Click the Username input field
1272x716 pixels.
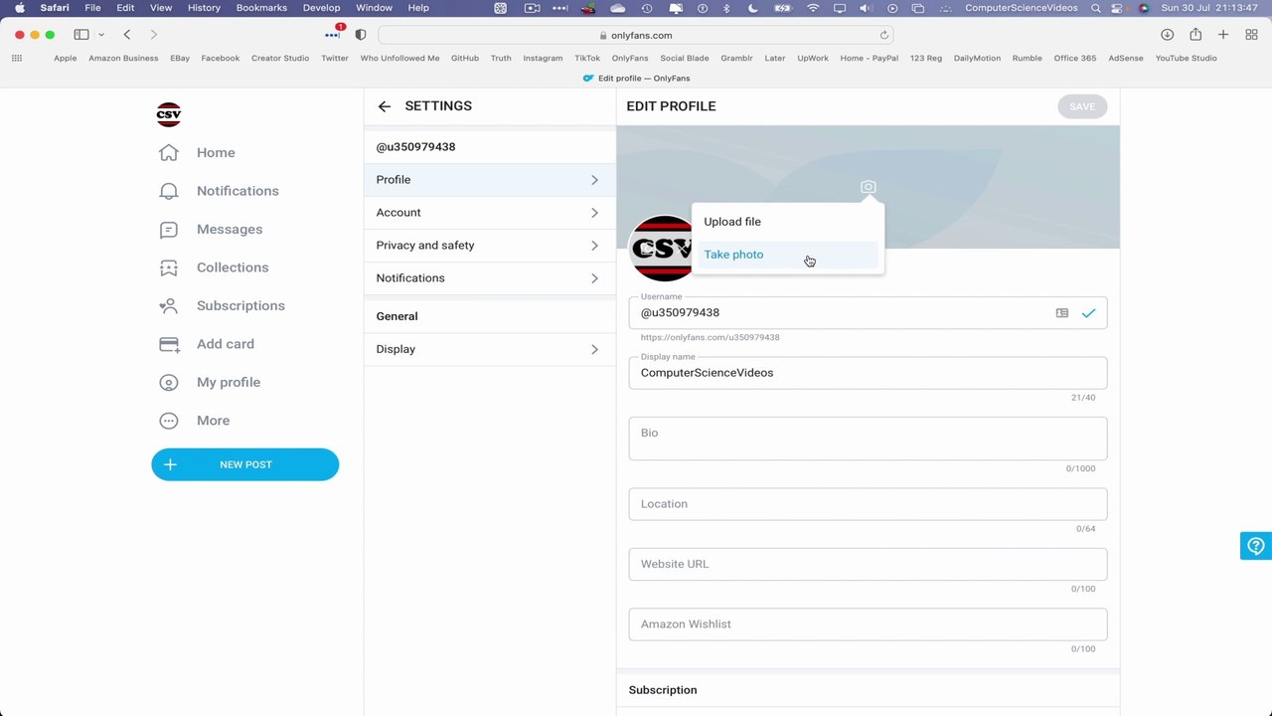(x=868, y=313)
